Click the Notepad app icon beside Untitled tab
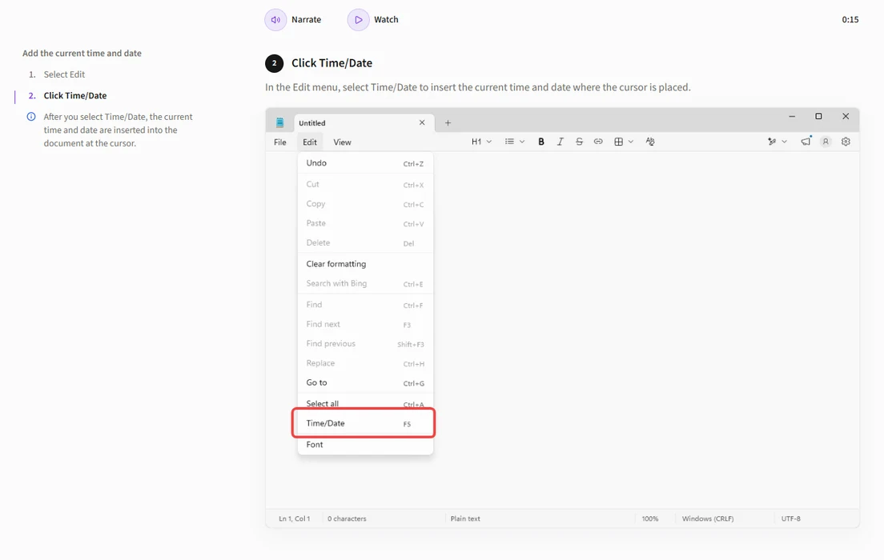 (279, 123)
